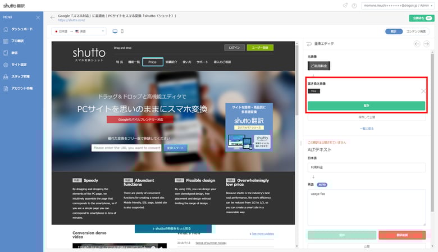Click the Speedy feature heading
The image size is (438, 252).
pos(91,181)
